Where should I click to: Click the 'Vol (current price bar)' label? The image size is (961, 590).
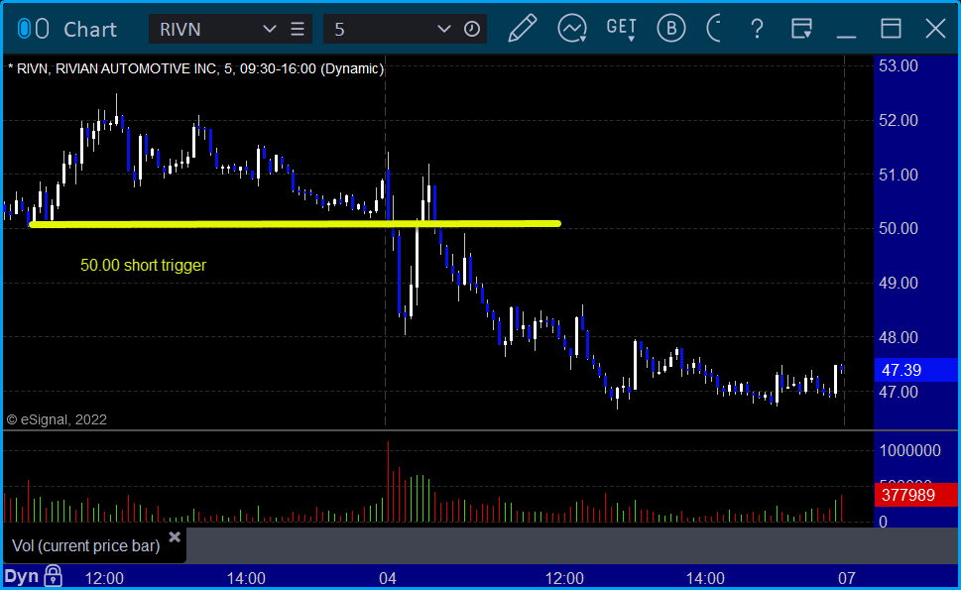86,546
